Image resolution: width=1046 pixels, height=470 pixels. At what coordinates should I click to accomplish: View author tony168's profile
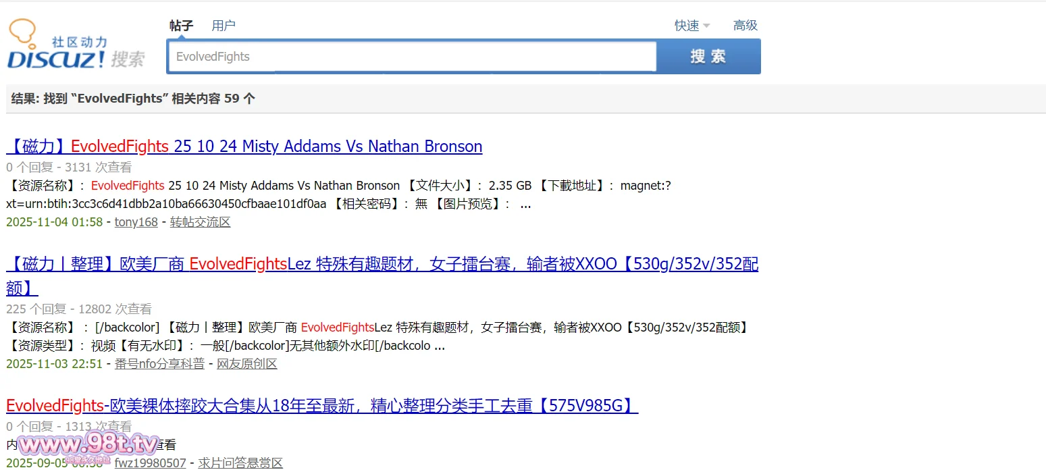coord(136,222)
